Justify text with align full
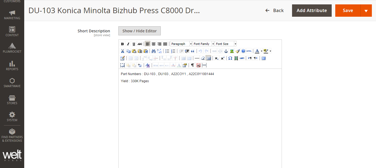 pyautogui.click(x=165, y=44)
